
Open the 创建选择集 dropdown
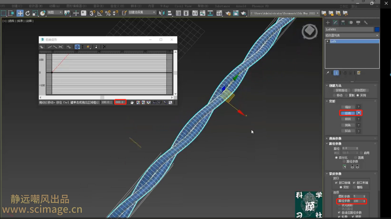[142, 13]
